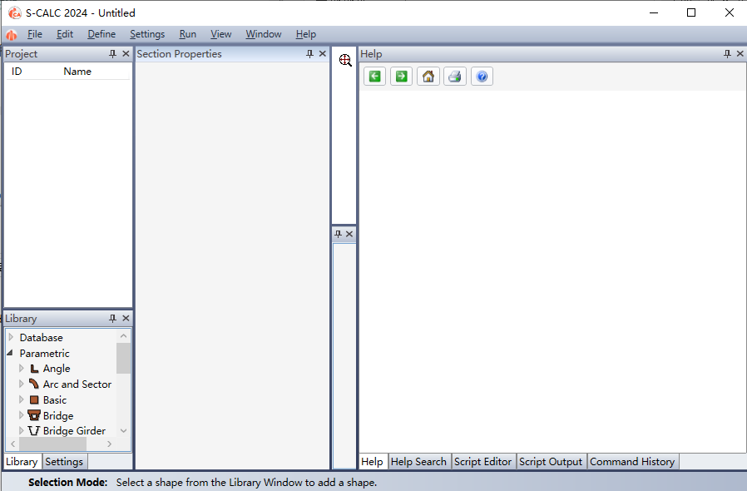
Task: Select the Arc and Sector shape icon
Action: click(34, 384)
